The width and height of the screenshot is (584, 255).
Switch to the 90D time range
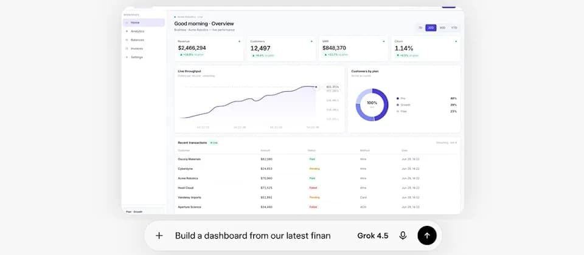[442, 28]
